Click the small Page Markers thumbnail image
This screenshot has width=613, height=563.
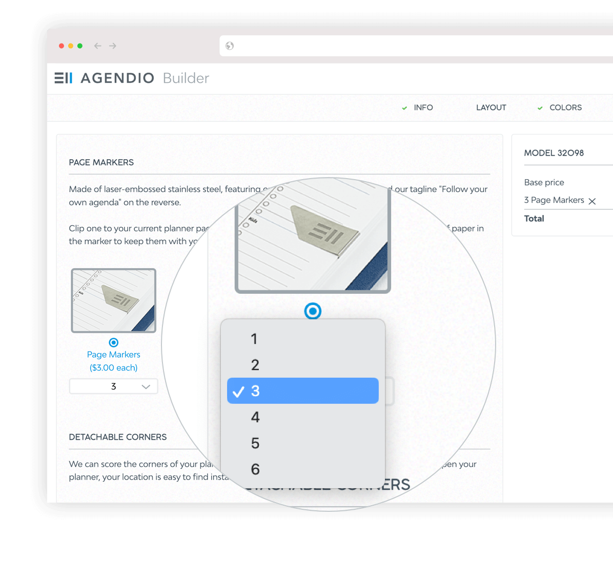point(113,300)
